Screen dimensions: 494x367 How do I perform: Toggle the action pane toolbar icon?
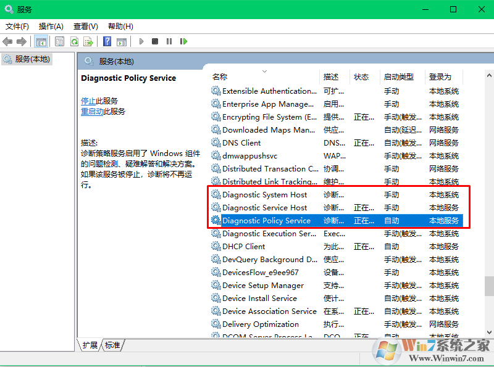(x=122, y=41)
